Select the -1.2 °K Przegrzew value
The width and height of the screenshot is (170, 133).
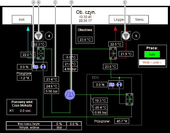pos(24,78)
